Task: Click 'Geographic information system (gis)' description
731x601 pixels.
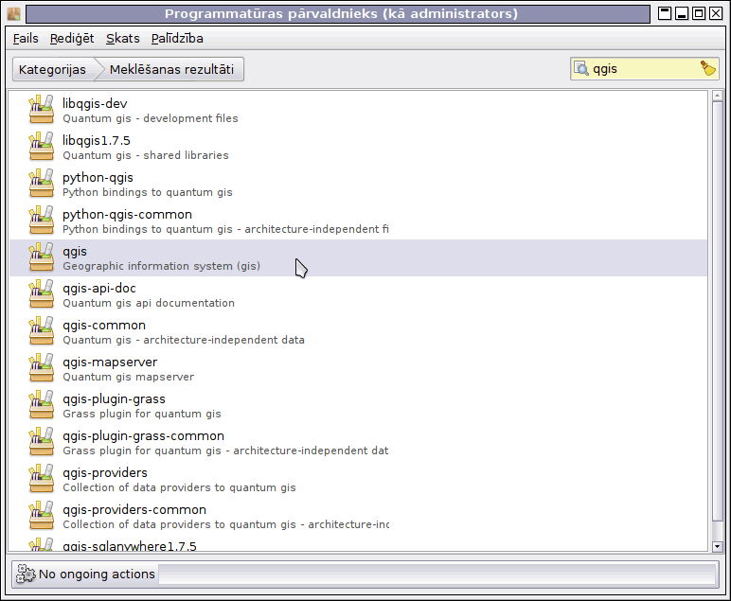Action: 161,266
